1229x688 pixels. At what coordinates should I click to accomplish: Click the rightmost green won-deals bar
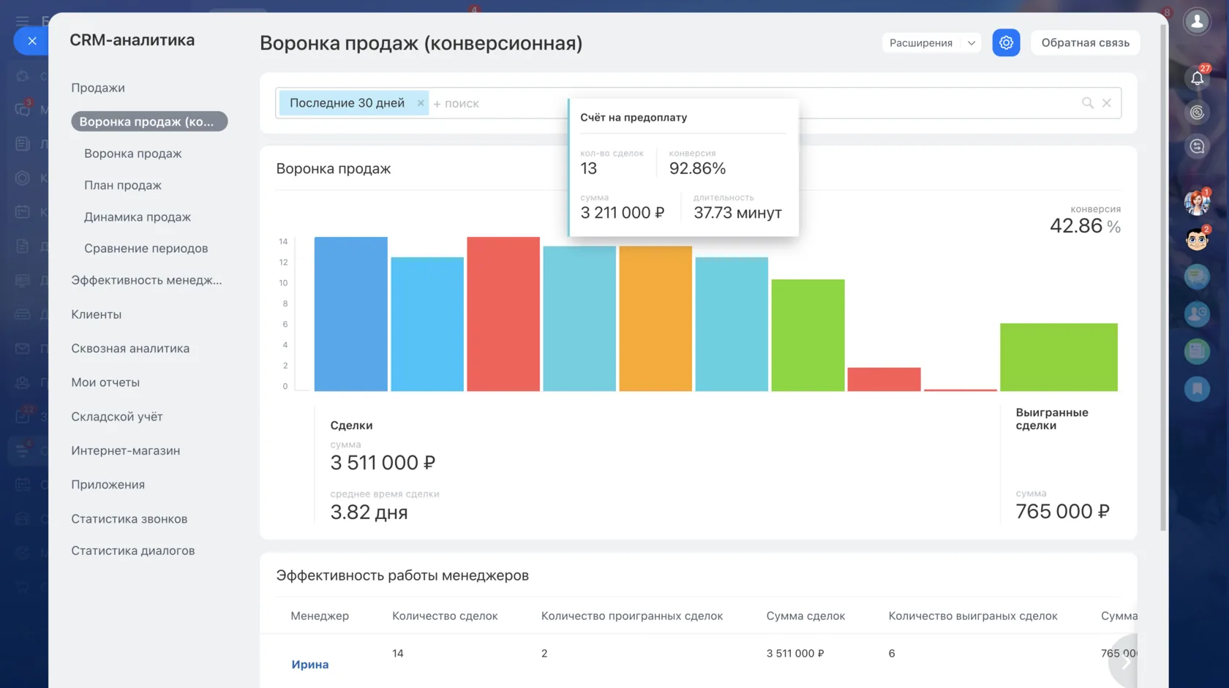click(x=1059, y=357)
